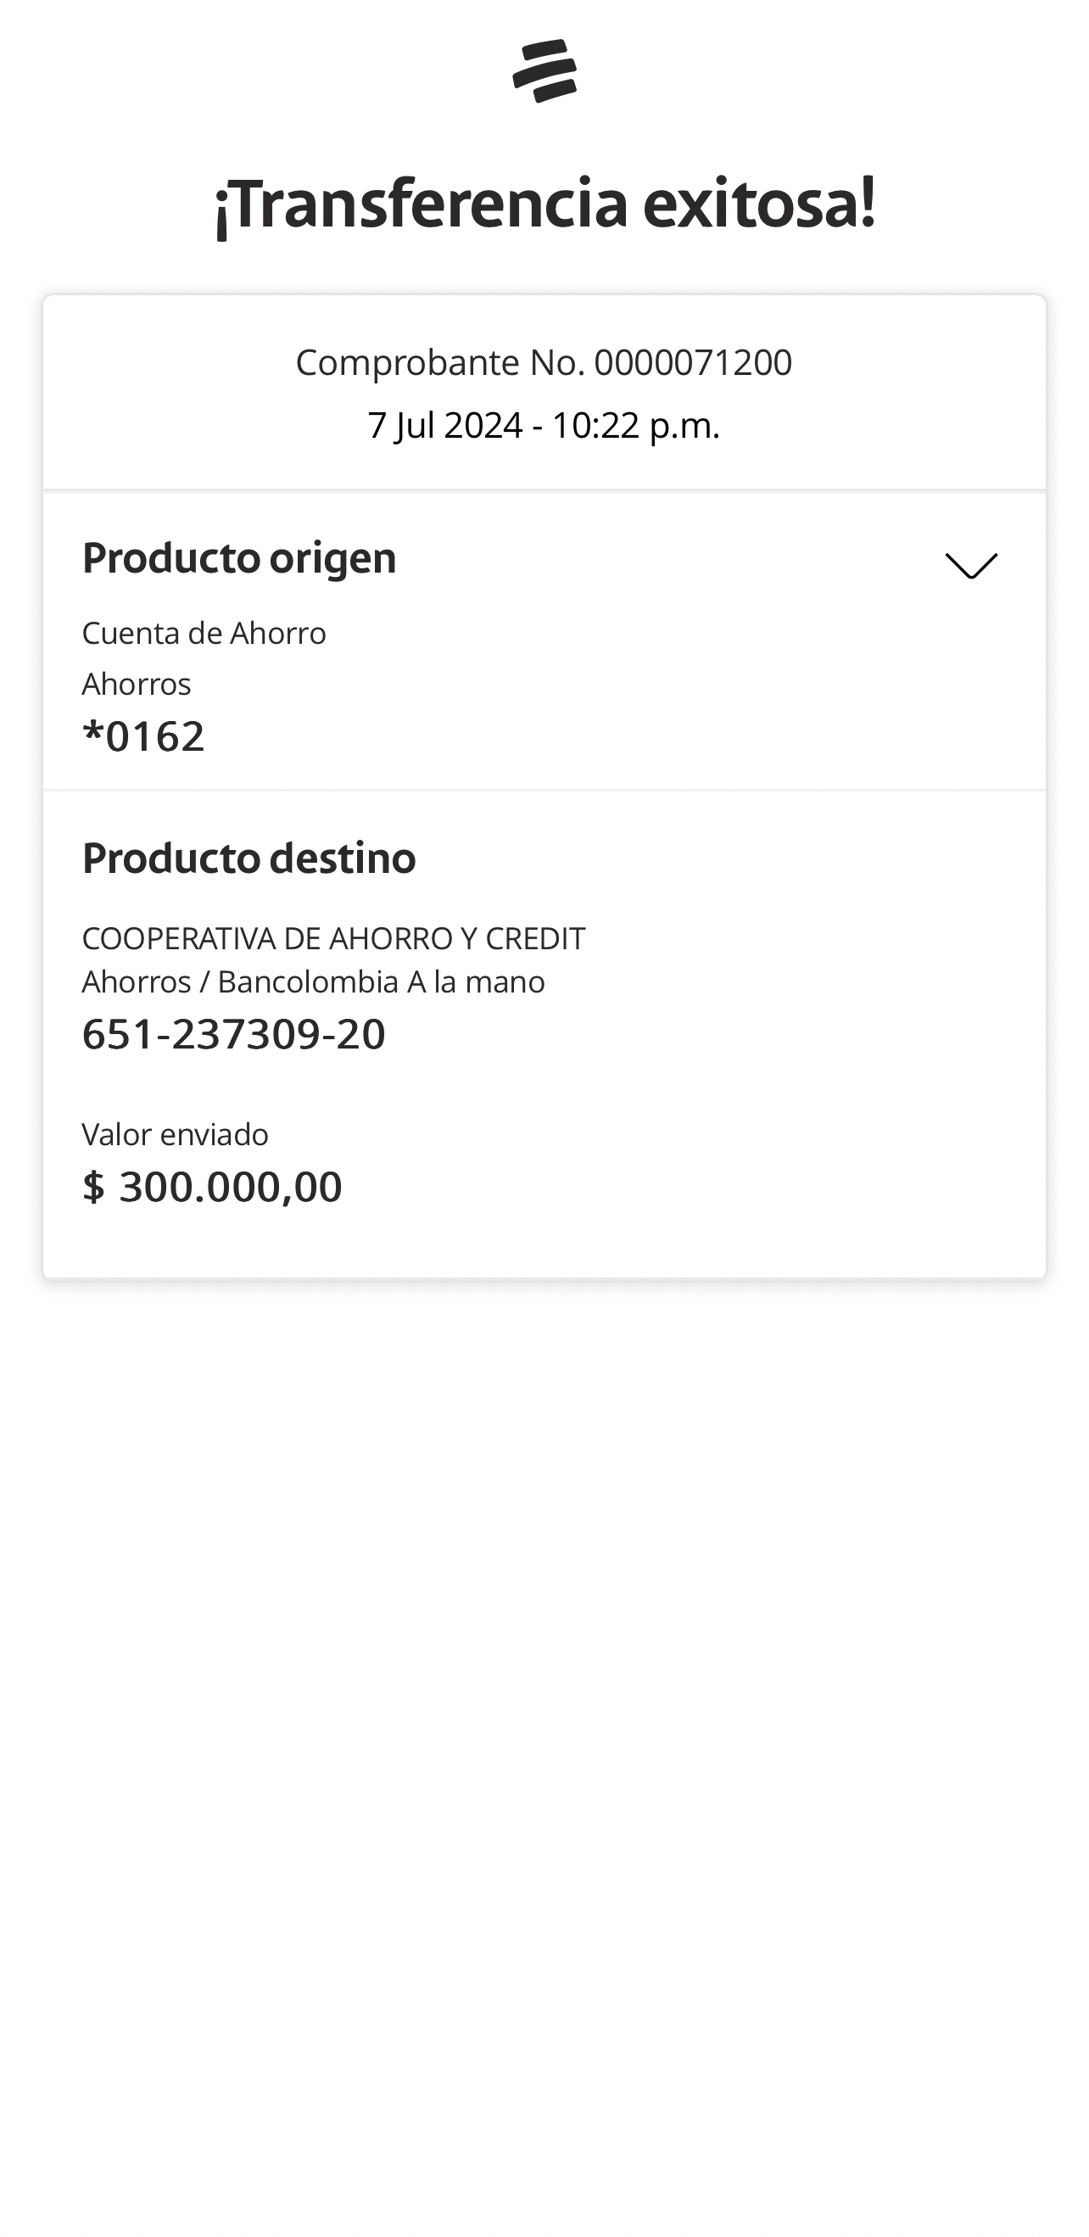Select receipt number 0000071200
Viewport: 1089px width, 2237px height.
tap(693, 362)
